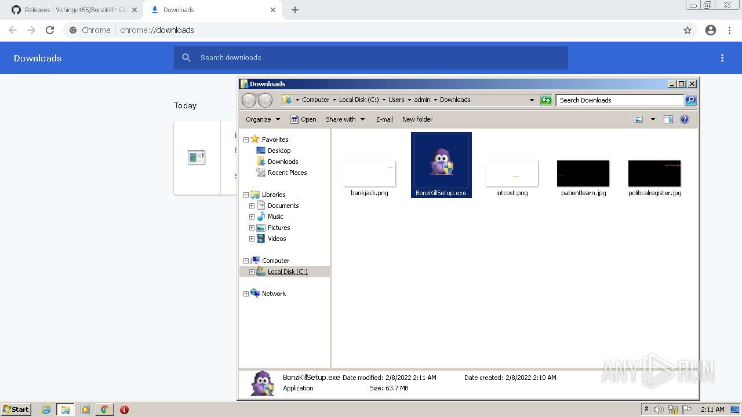Select Local Disk (C:) in tree
742x417 pixels.
pos(288,272)
